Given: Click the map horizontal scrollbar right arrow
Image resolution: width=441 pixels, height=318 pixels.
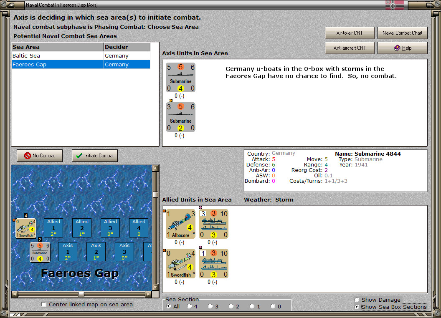Looking at the screenshot, I should [x=148, y=294].
